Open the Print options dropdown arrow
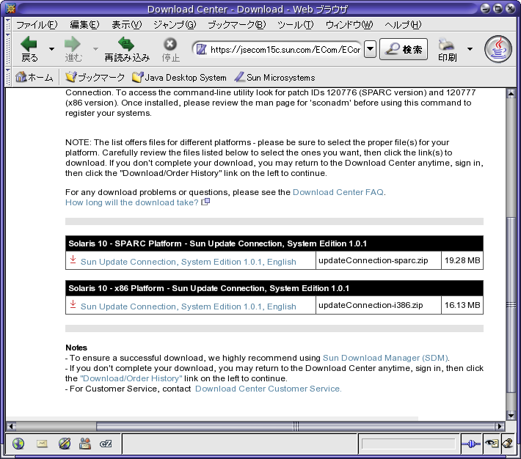This screenshot has height=459, width=521. (x=470, y=49)
